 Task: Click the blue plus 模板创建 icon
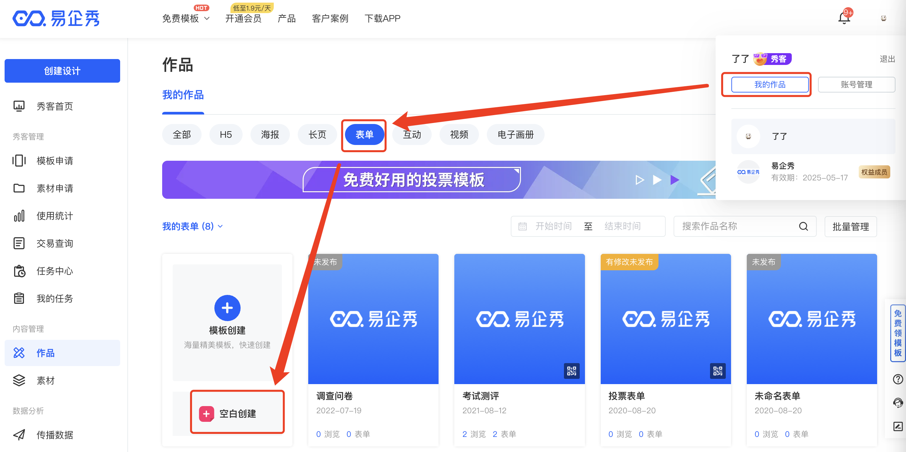227,308
